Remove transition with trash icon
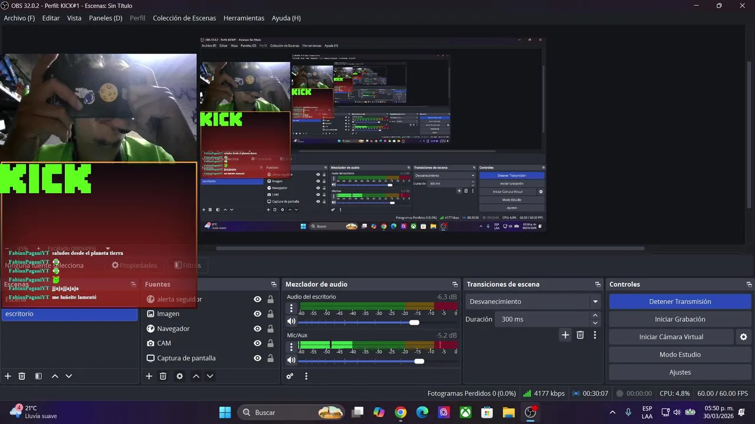The height and width of the screenshot is (424, 755). click(x=580, y=335)
